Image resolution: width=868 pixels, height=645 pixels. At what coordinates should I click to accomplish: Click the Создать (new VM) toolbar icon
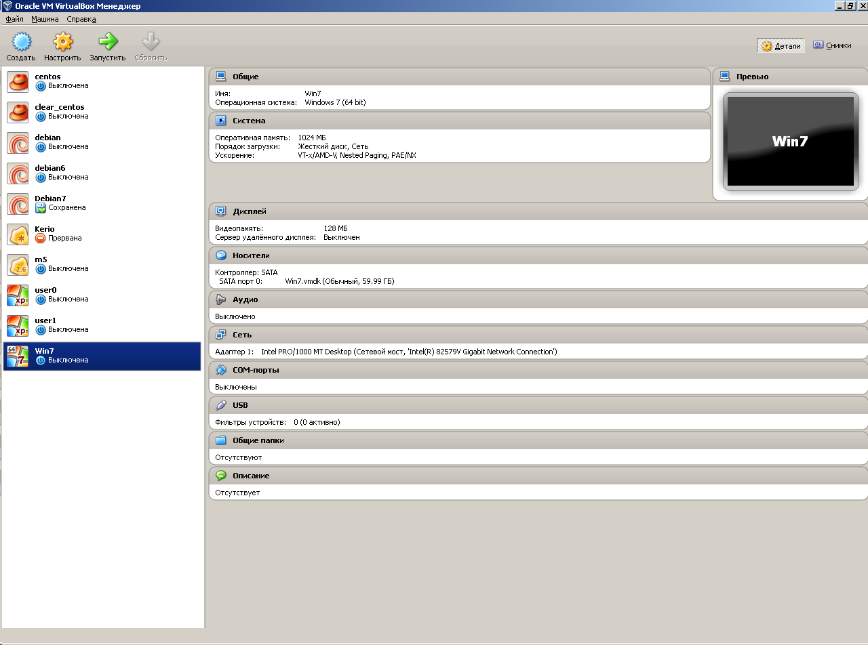click(x=21, y=42)
